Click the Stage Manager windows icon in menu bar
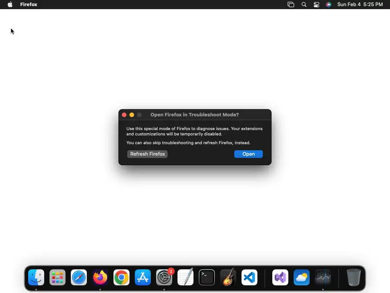The height and width of the screenshot is (293, 390). coord(291,5)
